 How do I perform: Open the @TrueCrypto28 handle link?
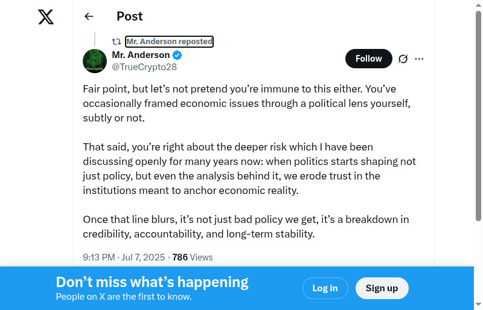[144, 67]
